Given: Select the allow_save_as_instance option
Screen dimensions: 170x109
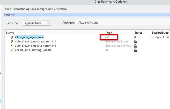Looking at the screenshot, I should [29, 37].
